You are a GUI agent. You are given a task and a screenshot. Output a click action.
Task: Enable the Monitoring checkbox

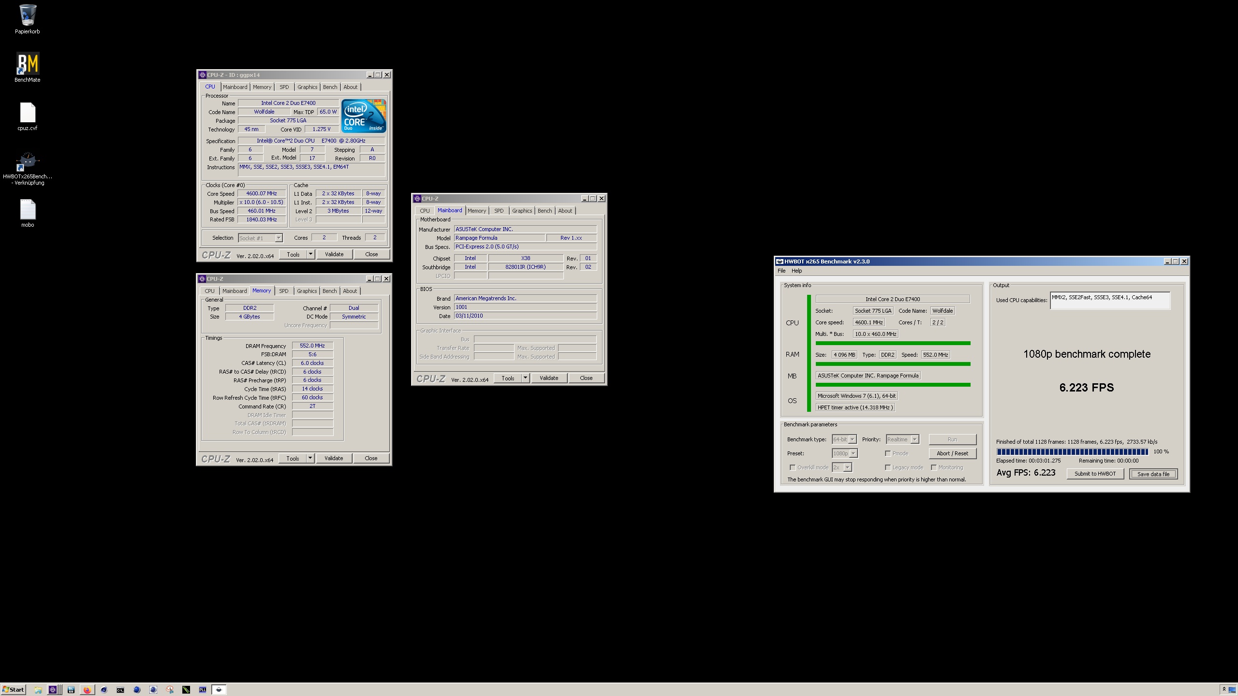coord(934,467)
